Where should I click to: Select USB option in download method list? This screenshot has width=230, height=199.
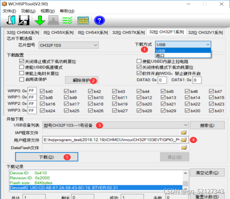pos(183,51)
